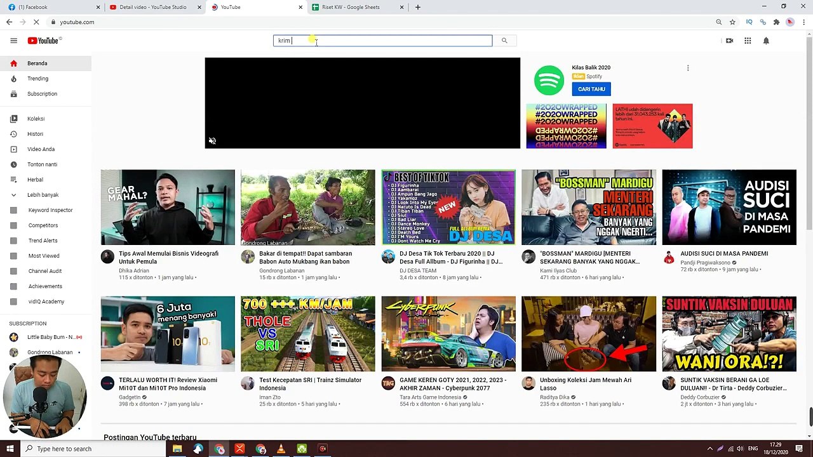
Task: Open a new browser tab
Action: [x=417, y=7]
